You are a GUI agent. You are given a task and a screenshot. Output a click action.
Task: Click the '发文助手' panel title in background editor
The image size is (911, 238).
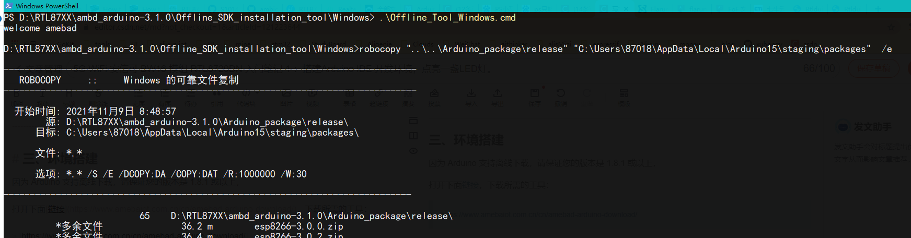[873, 127]
